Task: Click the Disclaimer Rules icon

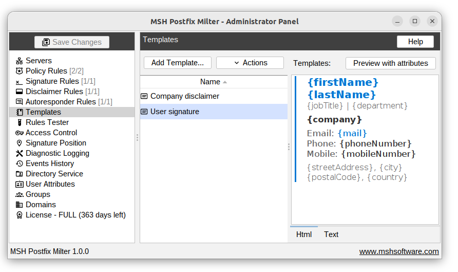Action: click(20, 92)
